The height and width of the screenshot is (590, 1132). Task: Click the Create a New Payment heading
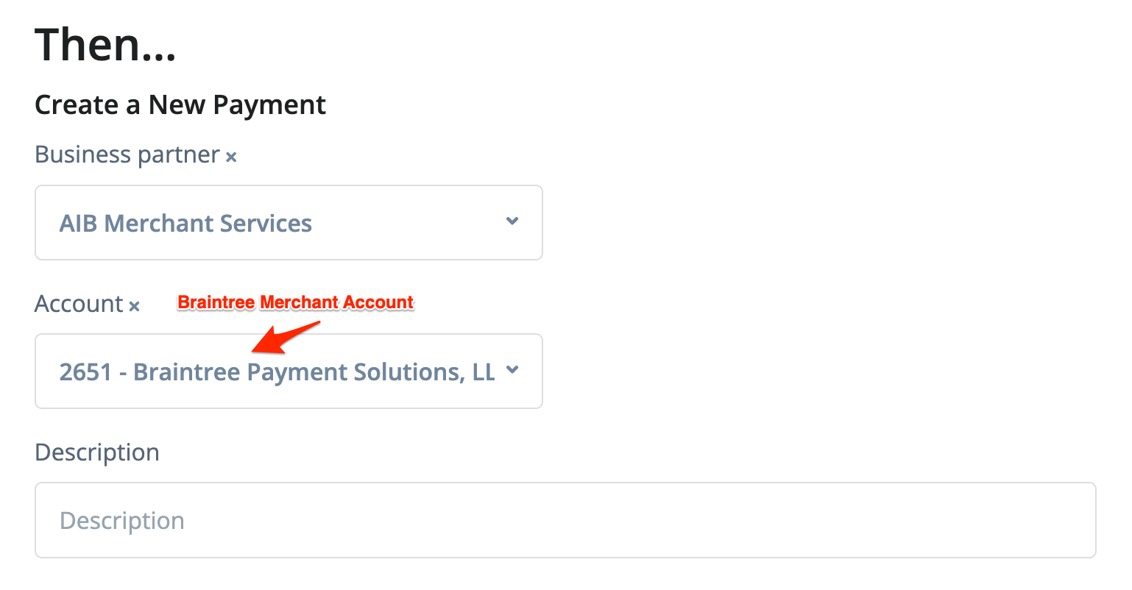180,105
